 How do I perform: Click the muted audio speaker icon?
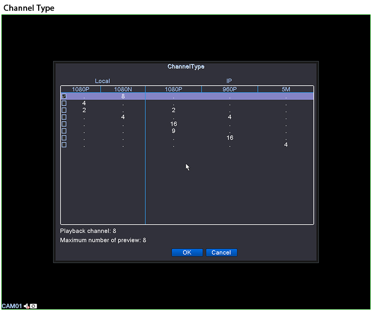tap(27, 306)
